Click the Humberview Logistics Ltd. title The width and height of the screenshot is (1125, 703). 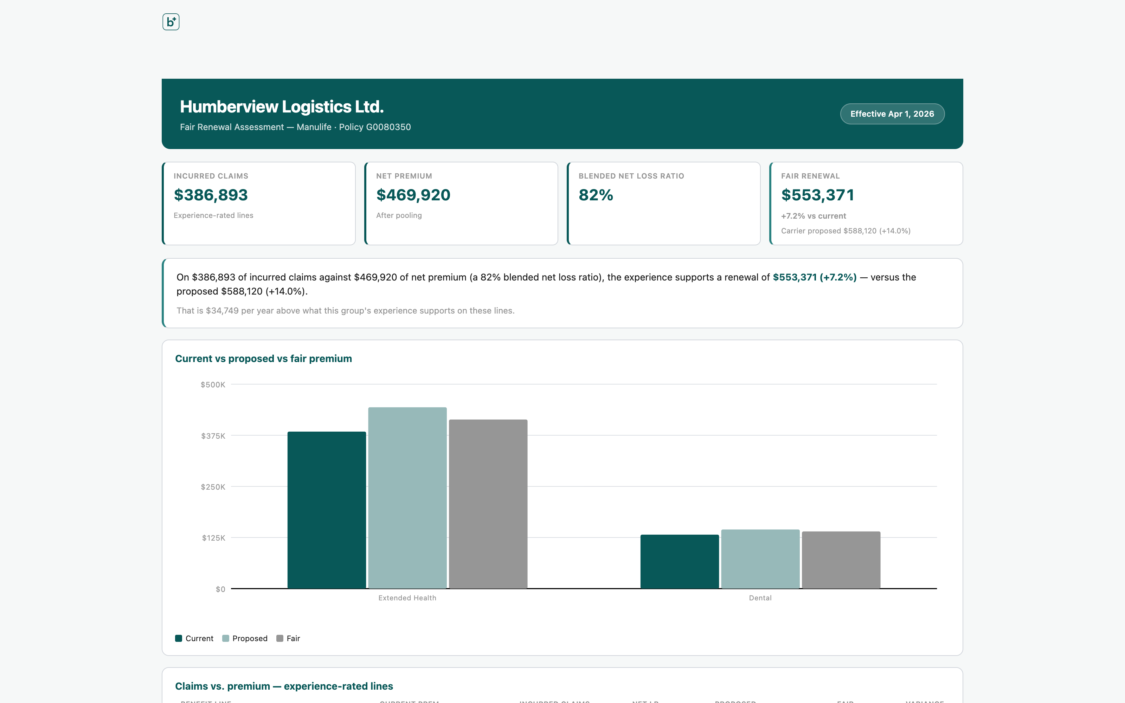pos(282,107)
